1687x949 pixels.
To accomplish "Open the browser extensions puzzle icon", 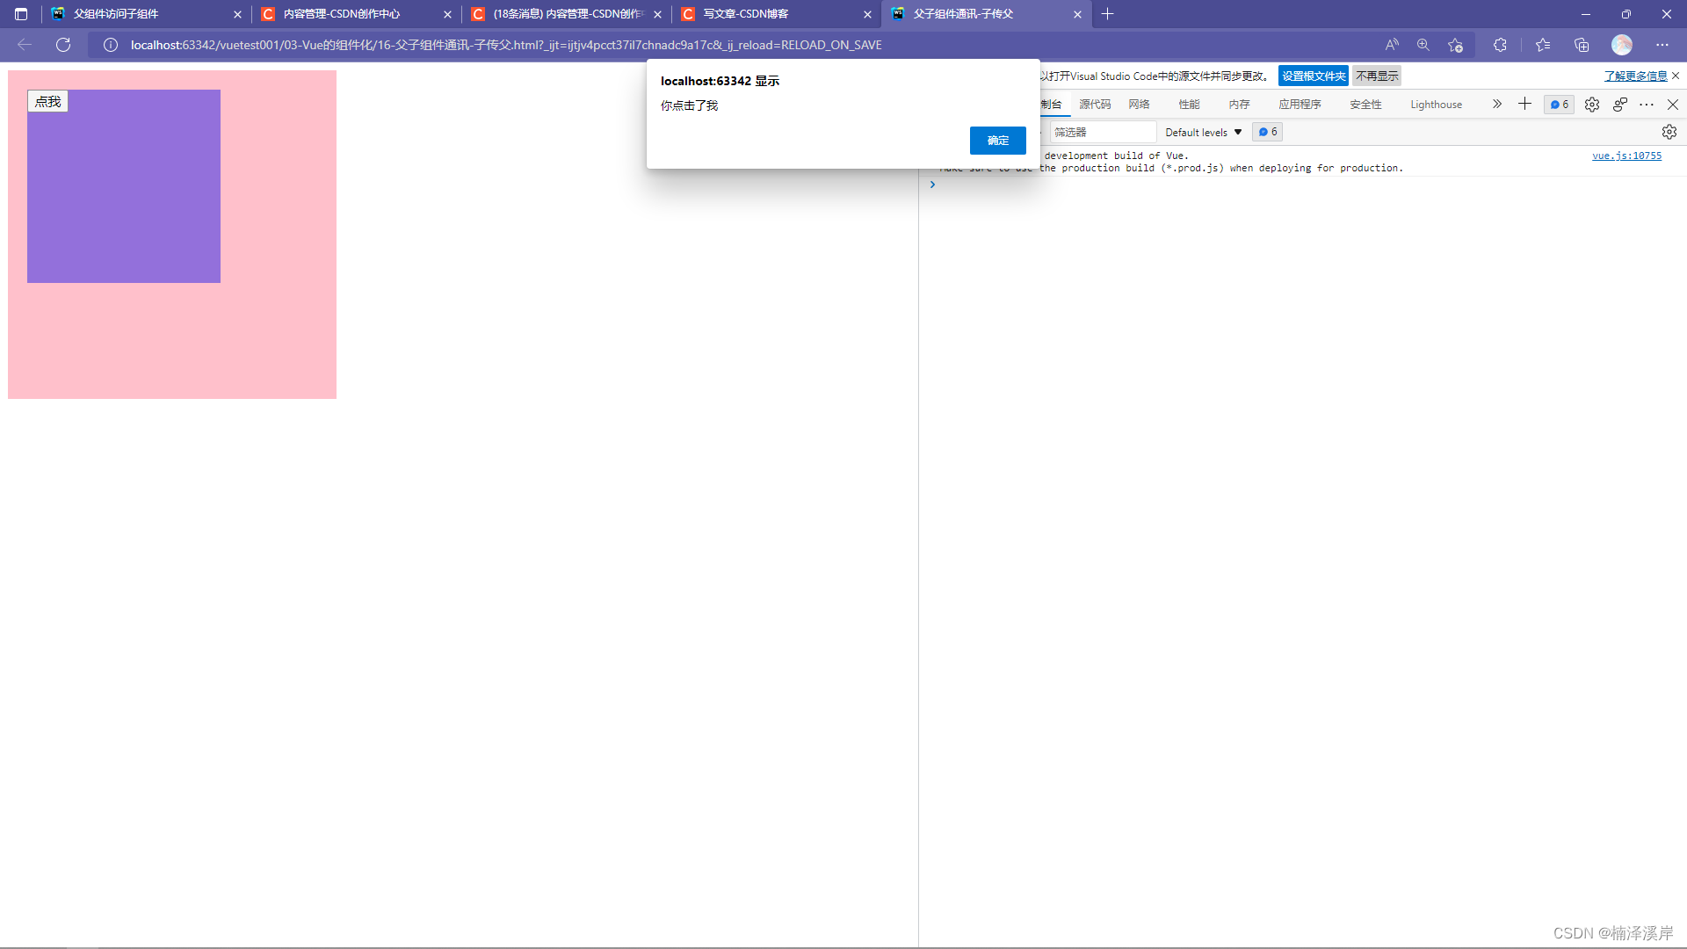I will click(x=1500, y=45).
